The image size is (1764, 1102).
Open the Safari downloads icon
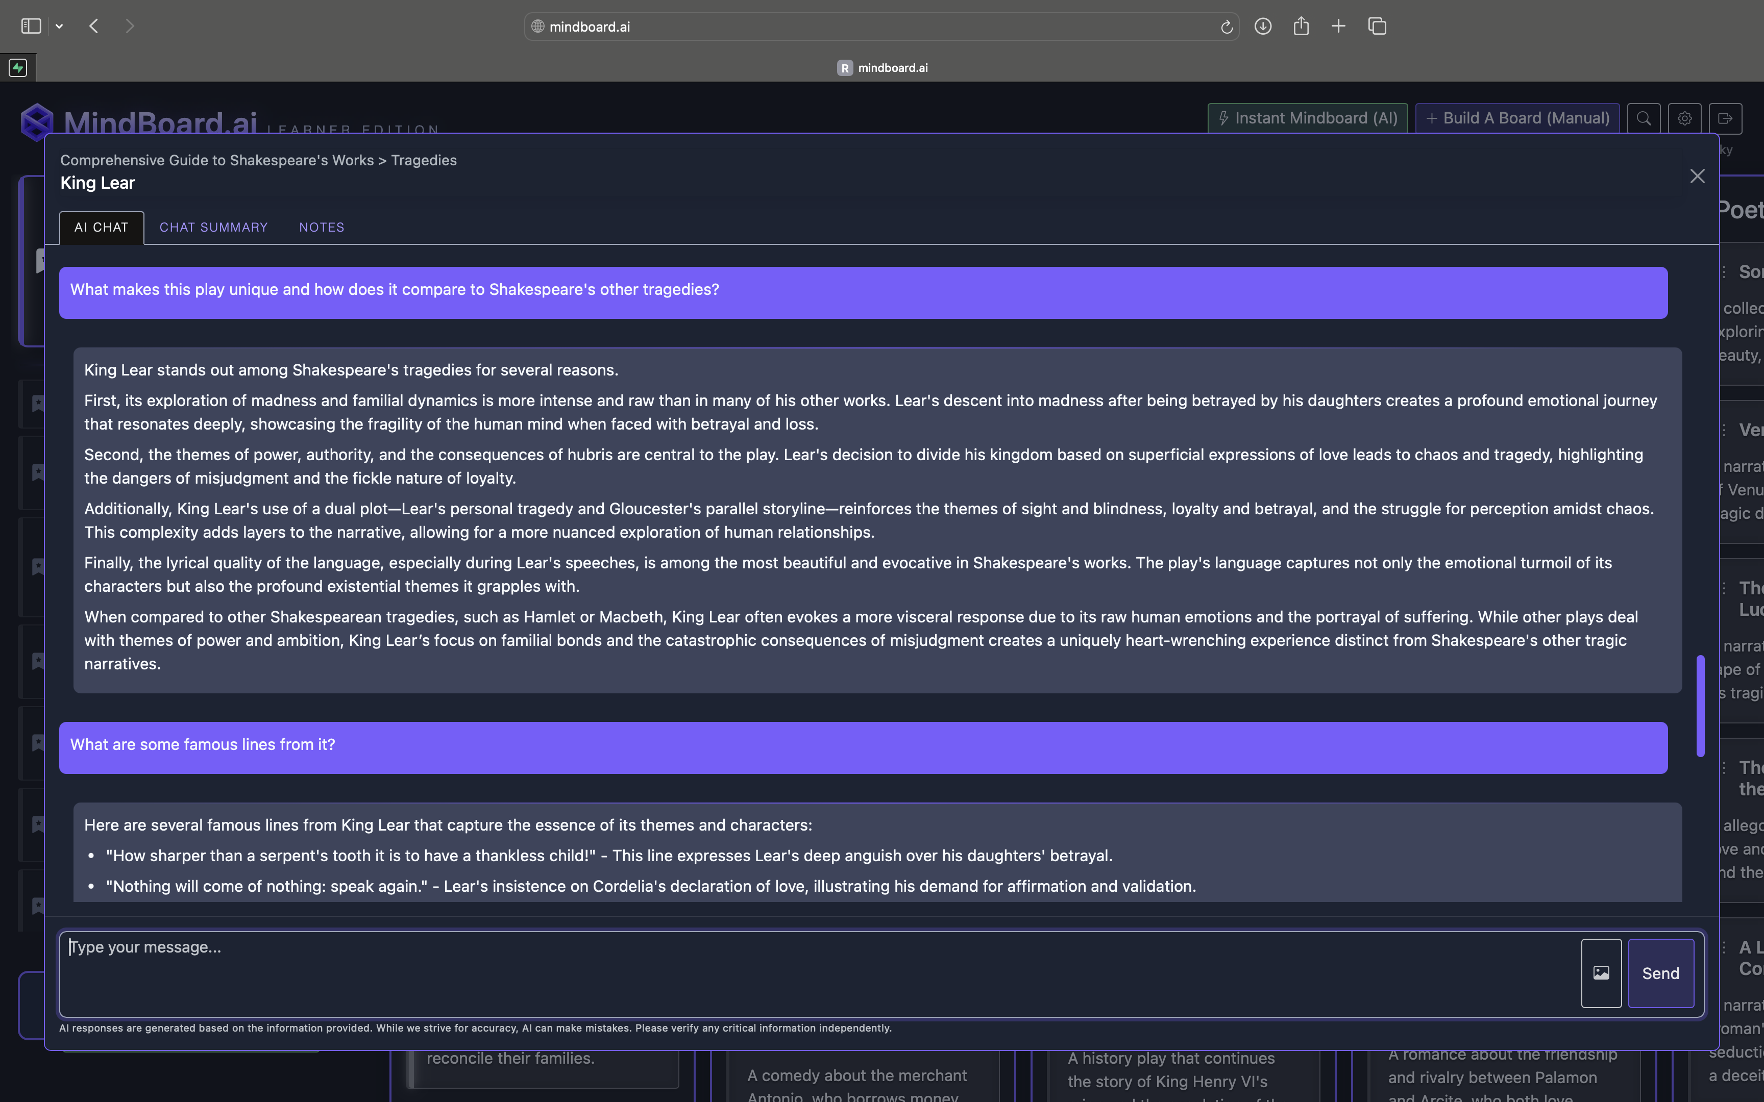1262,27
